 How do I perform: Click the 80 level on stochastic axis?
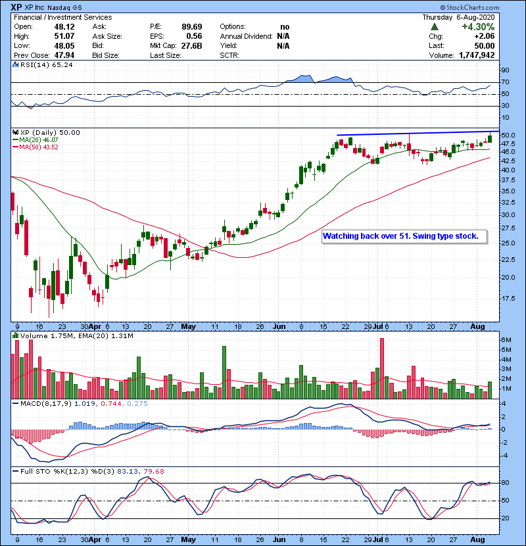point(505,483)
